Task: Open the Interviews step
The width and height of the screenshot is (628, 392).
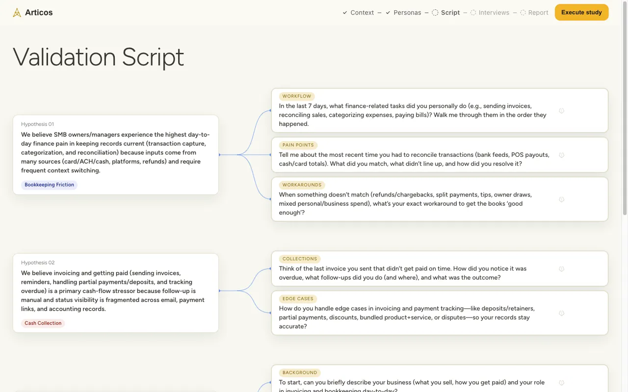Action: tap(494, 13)
